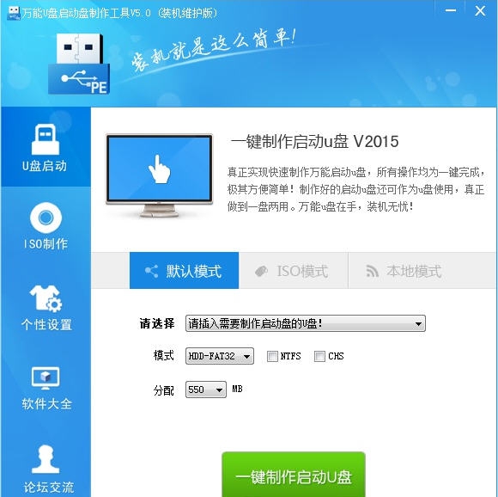Open 论坛交流 user icon
This screenshot has height=497, width=498.
pos(46,459)
